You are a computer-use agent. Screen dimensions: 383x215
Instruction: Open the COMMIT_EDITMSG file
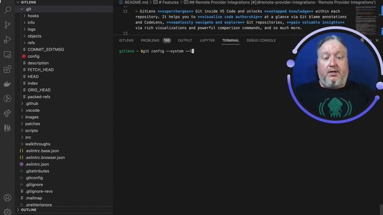tap(45, 50)
